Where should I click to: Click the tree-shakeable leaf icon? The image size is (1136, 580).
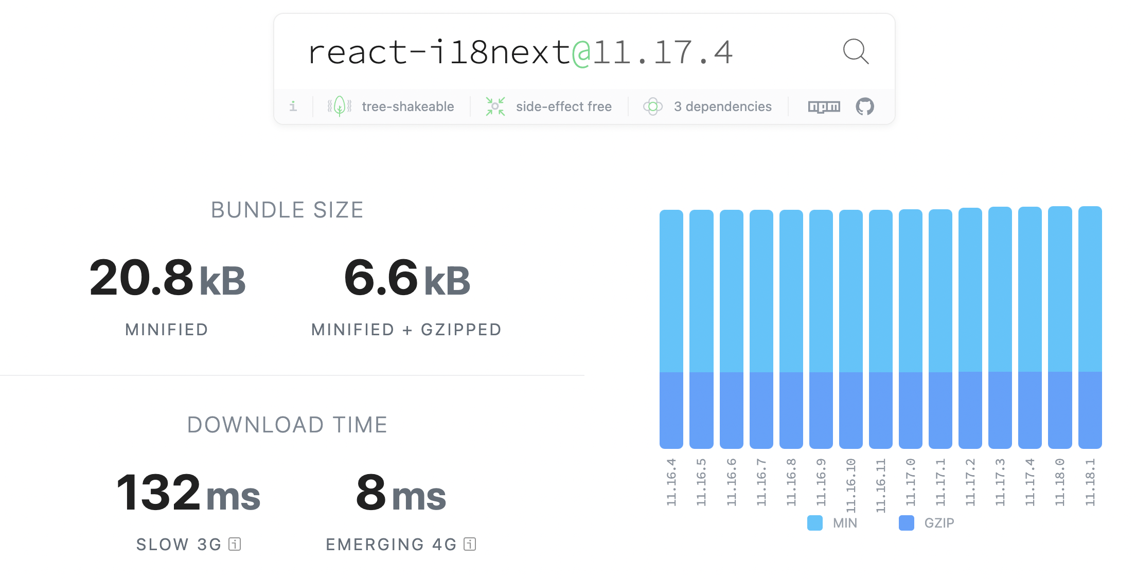coord(339,106)
